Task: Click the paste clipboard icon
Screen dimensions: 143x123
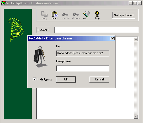Action: 55,15
